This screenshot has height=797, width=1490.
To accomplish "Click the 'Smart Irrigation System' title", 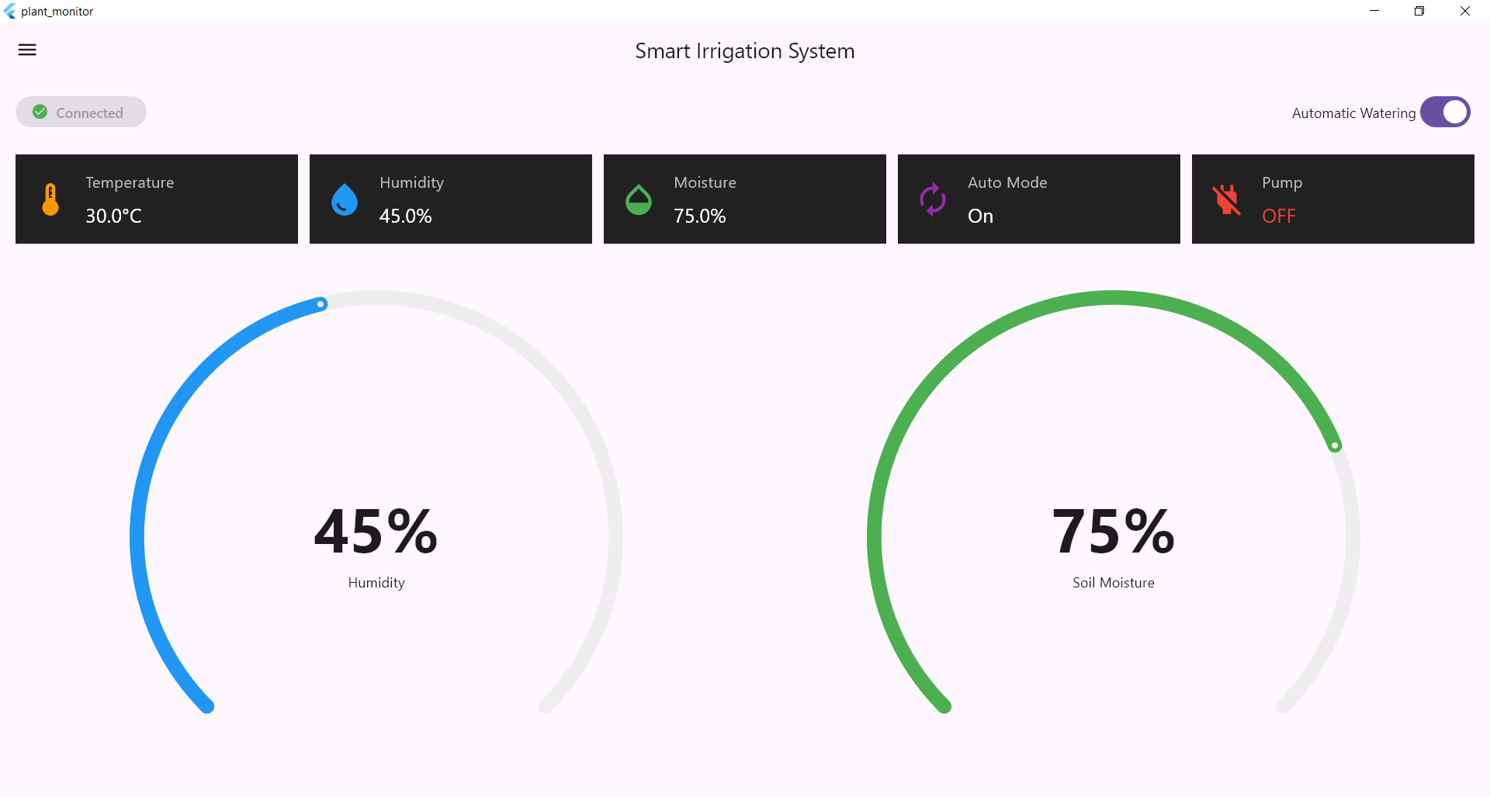I will tap(745, 51).
